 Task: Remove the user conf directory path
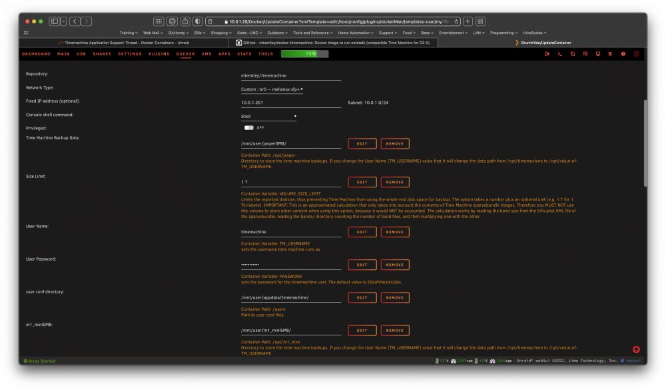pos(394,298)
